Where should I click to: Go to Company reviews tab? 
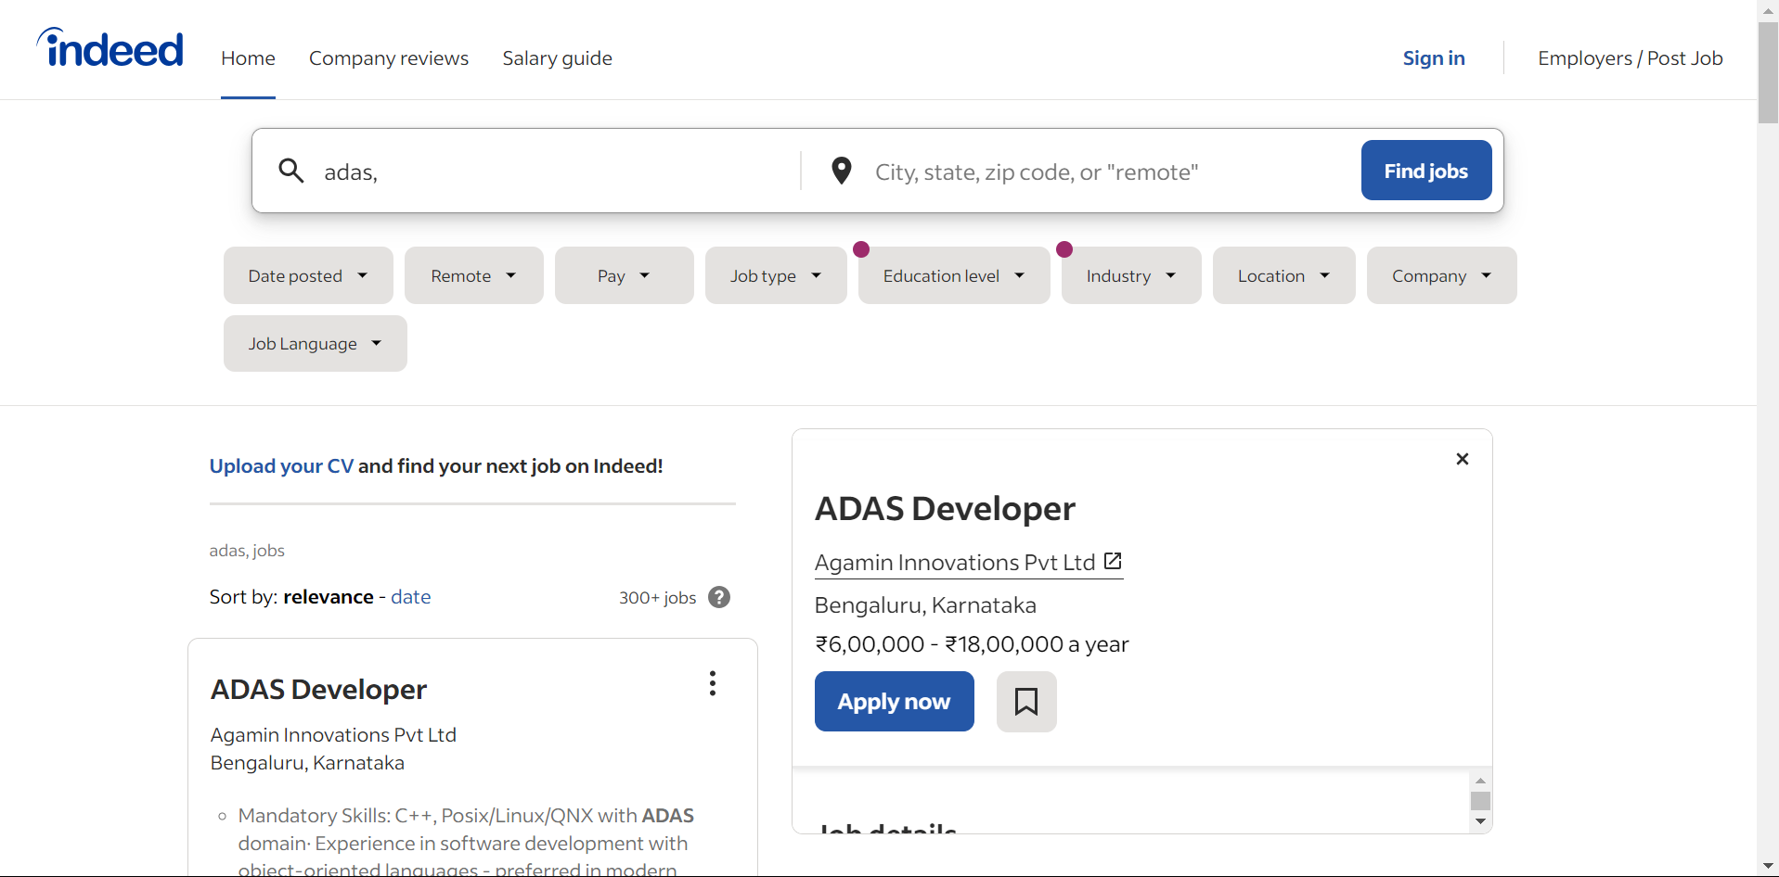(x=389, y=58)
